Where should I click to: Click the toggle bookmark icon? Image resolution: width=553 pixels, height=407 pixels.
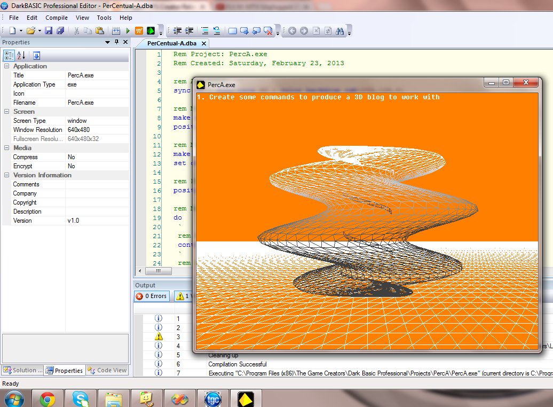pyautogui.click(x=232, y=30)
